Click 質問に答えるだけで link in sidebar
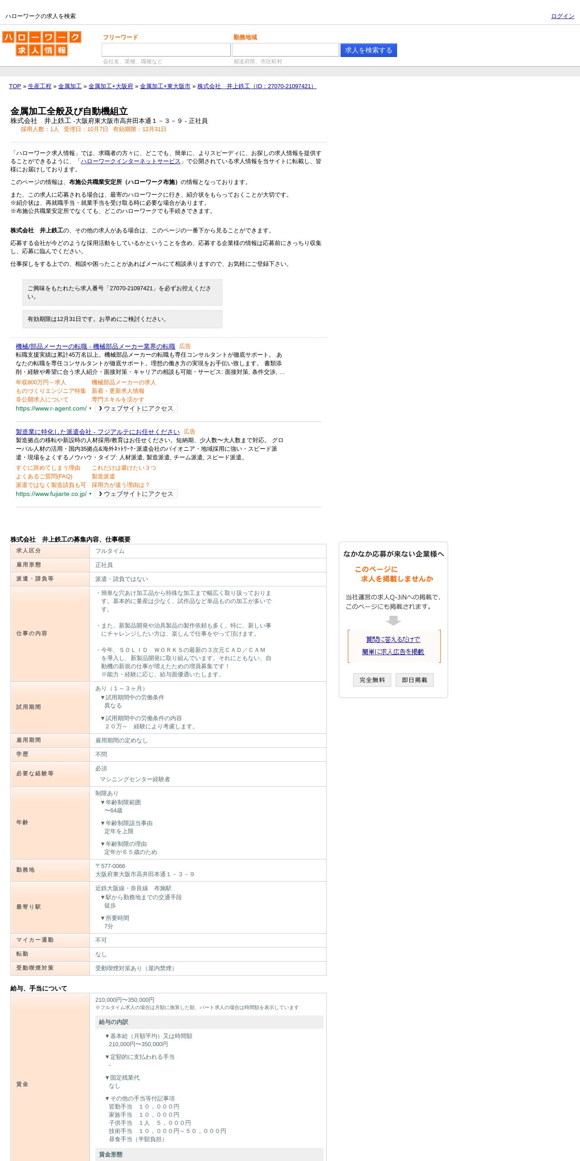Viewport: 580px width, 1161px height. click(393, 639)
